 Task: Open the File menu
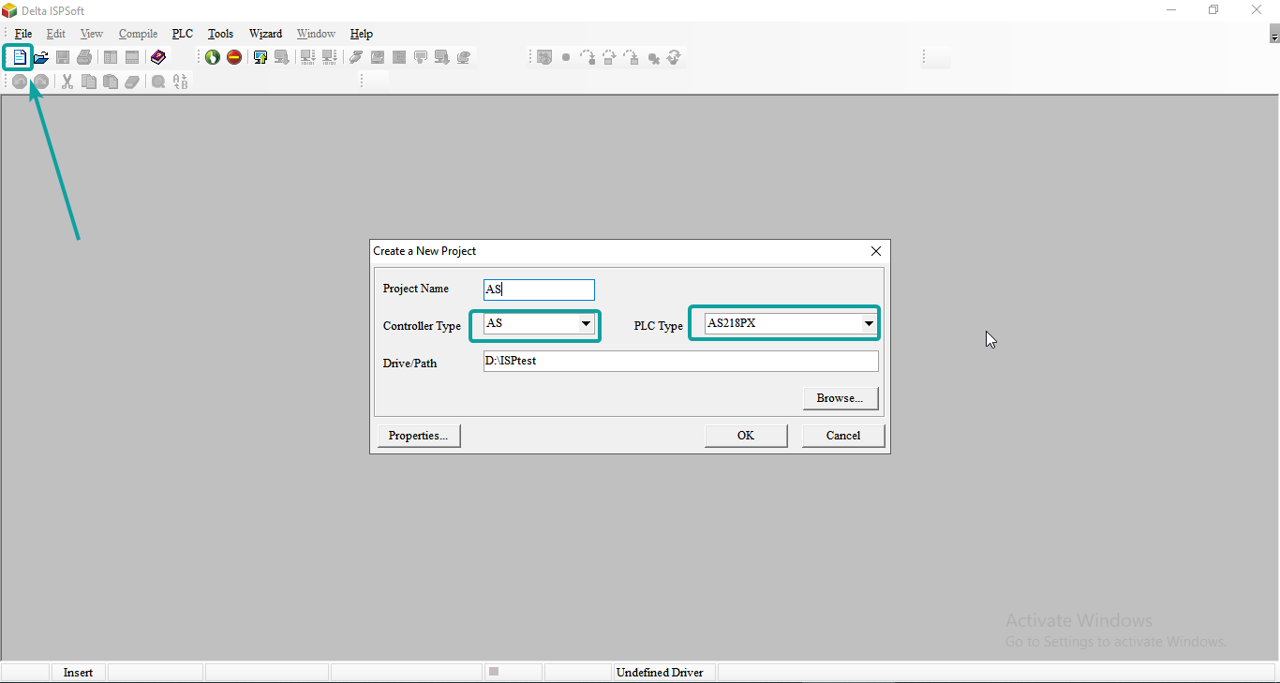tap(23, 34)
